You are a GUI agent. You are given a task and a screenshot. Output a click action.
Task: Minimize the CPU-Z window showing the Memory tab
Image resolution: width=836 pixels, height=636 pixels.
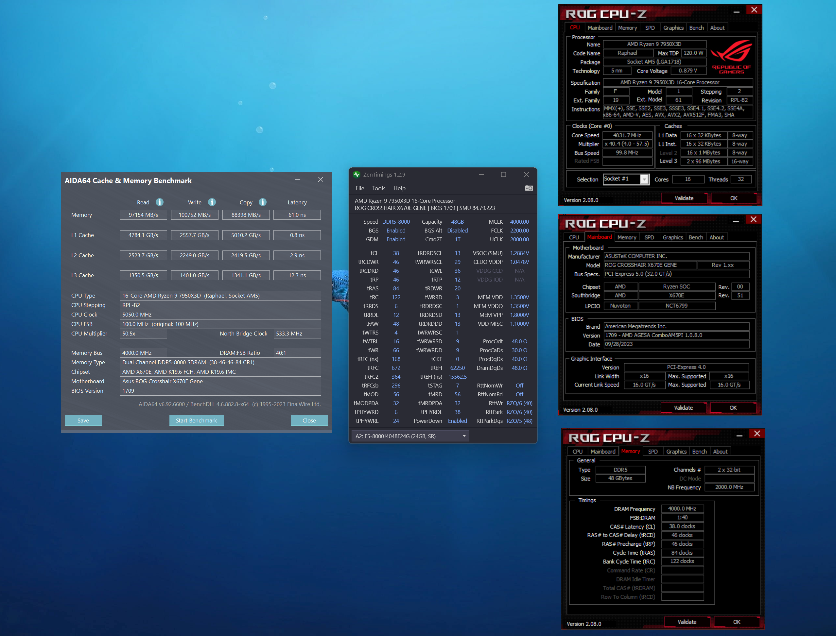coord(739,435)
